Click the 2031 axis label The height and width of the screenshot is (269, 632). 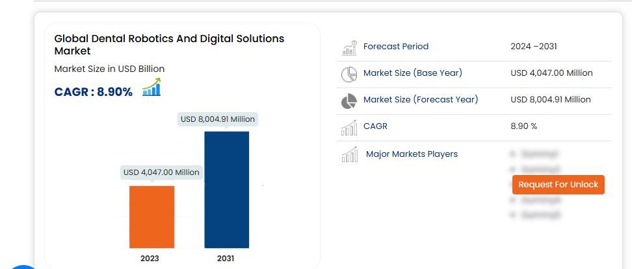click(x=226, y=258)
